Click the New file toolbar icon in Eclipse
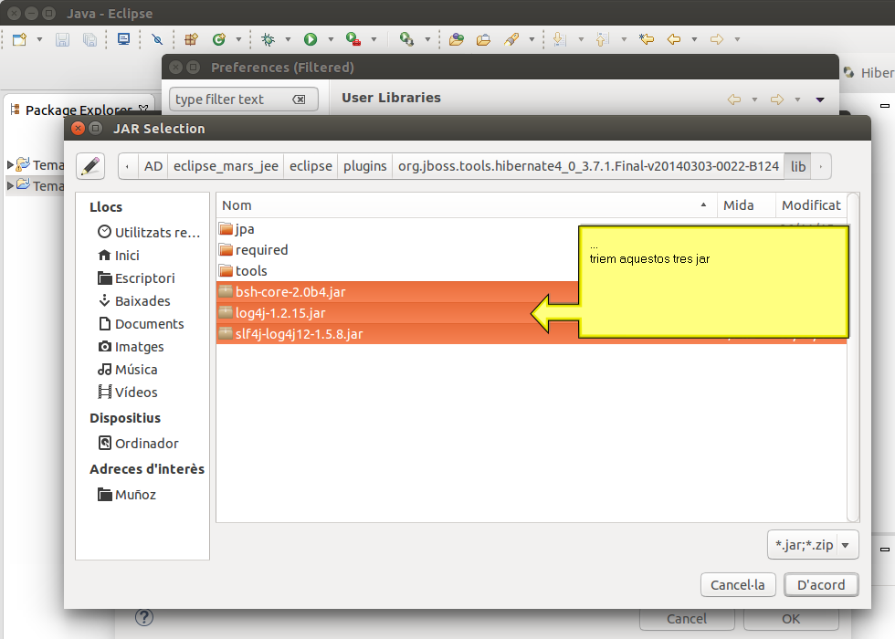This screenshot has width=895, height=639. coord(19,39)
